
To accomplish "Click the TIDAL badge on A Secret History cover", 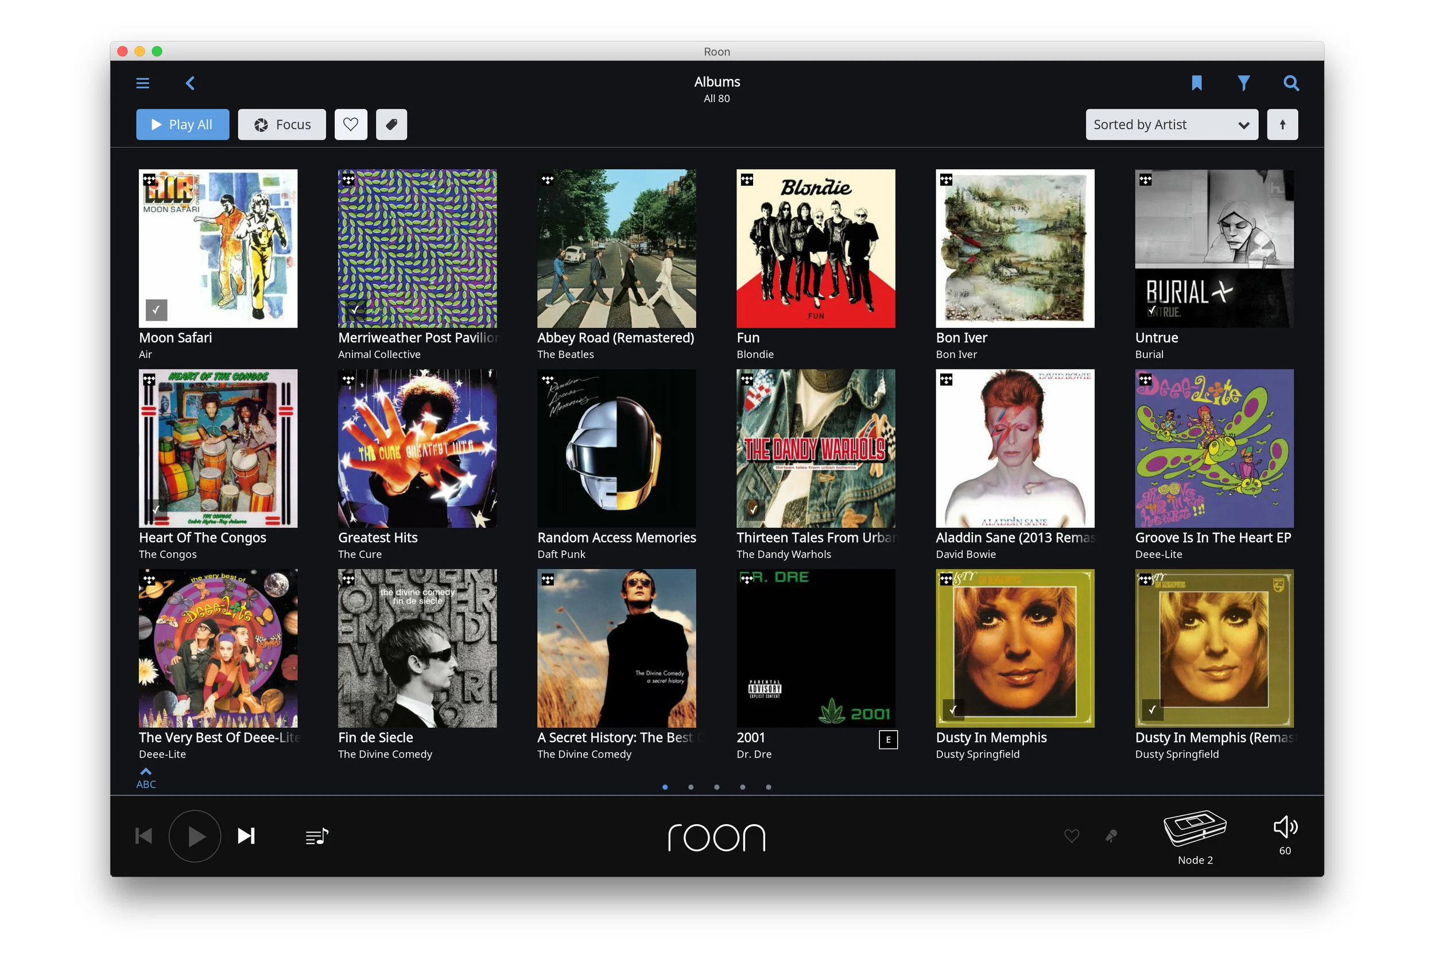I will pos(548,580).
